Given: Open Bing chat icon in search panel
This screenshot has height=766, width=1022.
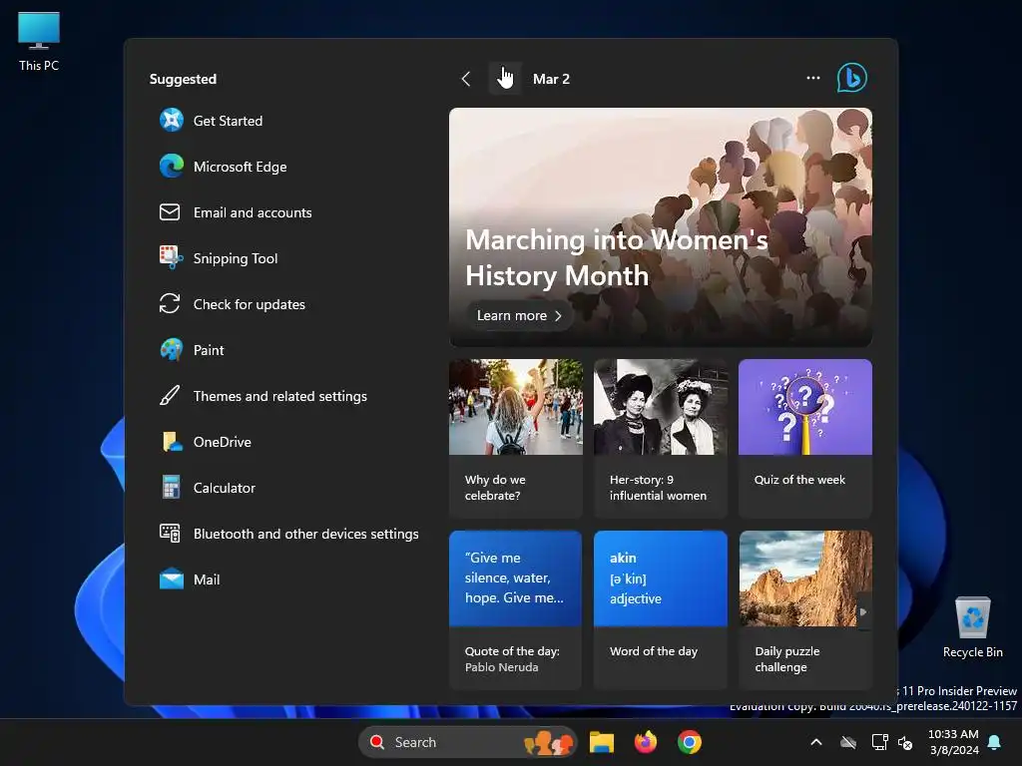Looking at the screenshot, I should pos(852,78).
